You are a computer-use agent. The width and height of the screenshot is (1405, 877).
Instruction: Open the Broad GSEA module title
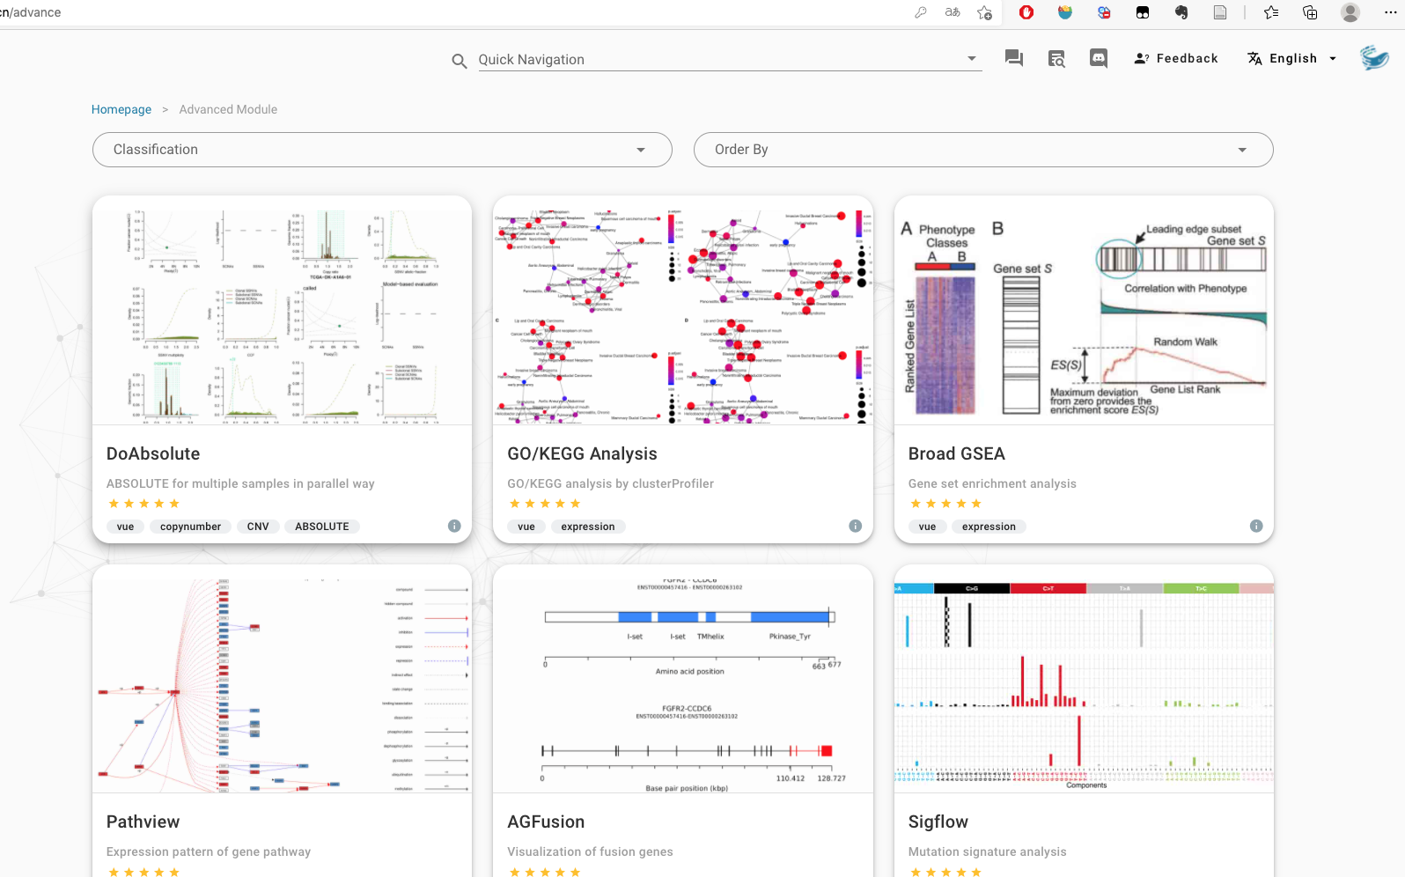click(957, 453)
